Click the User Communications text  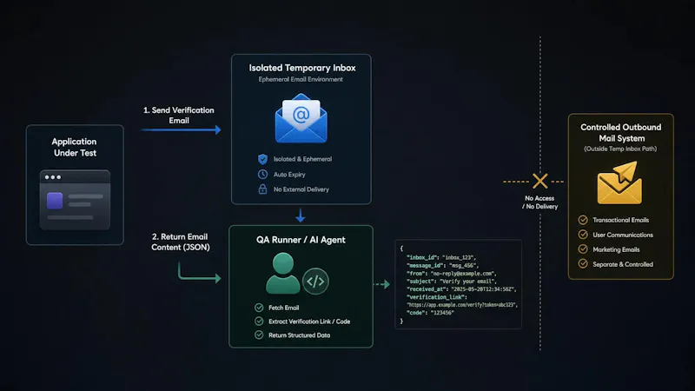[623, 235]
